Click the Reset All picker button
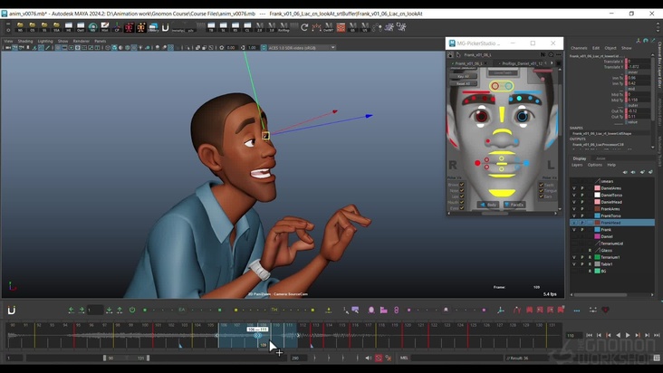Screen dimensions: 663x373 (464, 83)
